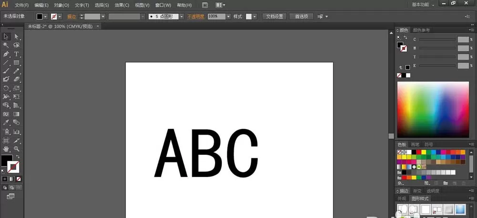Select the Hand tool
477x218 pixels.
(x=6, y=149)
